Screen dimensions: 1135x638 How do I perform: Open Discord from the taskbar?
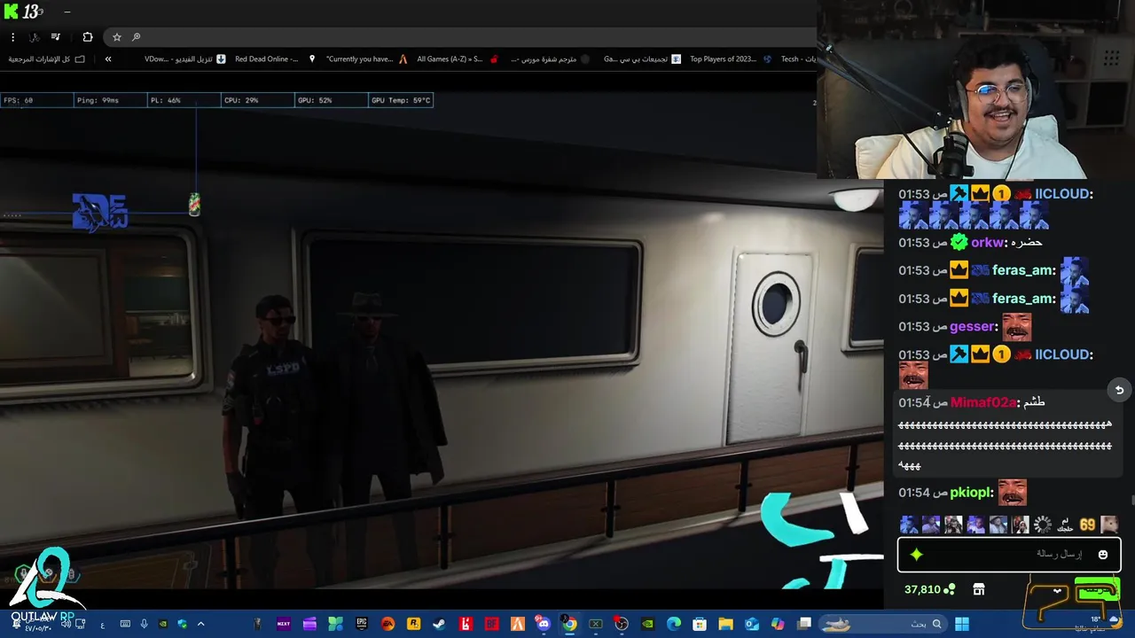(543, 624)
